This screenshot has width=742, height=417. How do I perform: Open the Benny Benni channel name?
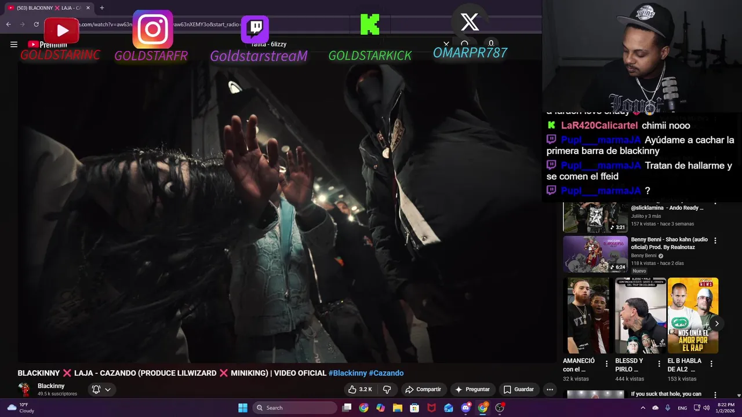click(x=643, y=255)
